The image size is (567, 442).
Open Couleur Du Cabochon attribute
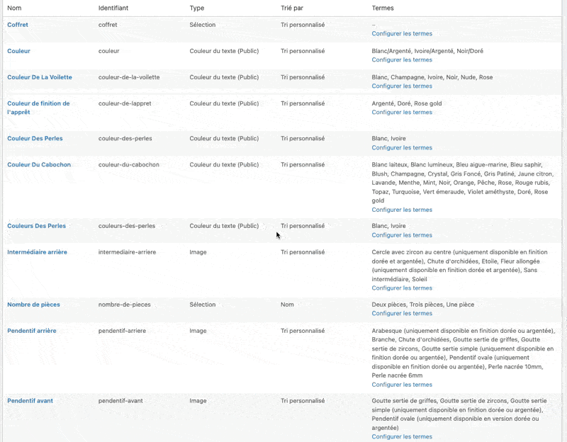coord(39,165)
